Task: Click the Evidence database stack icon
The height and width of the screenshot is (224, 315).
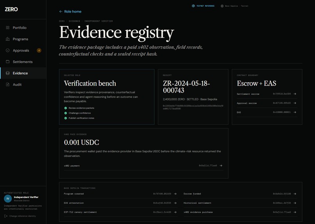Action: pos(8,73)
